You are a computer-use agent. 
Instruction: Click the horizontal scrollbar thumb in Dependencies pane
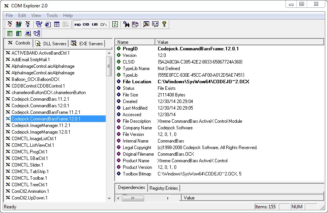(133, 198)
